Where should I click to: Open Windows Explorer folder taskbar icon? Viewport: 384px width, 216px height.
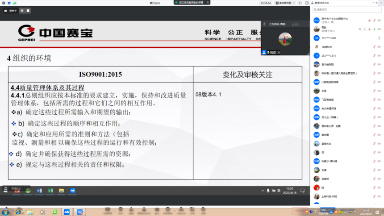point(30,212)
